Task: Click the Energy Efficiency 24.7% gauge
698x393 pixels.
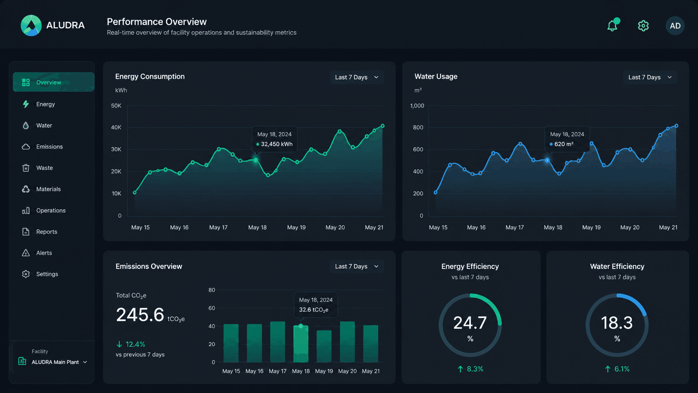Action: [470, 325]
